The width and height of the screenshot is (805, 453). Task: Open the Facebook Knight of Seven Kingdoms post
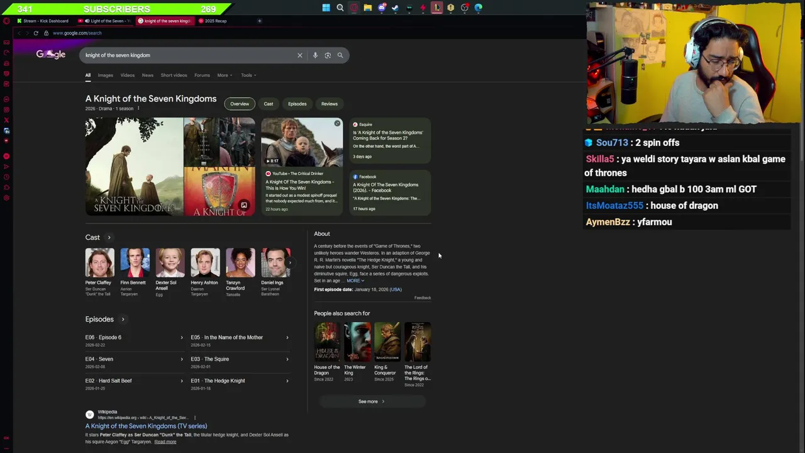click(x=391, y=193)
